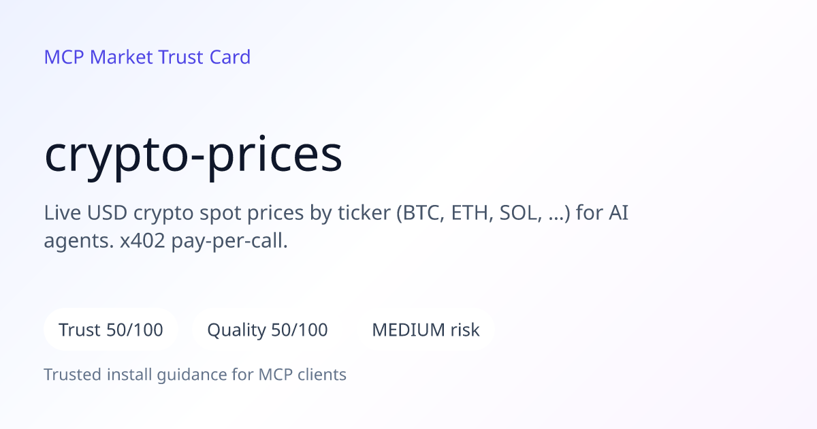This screenshot has height=429, width=817.
Task: Select the crypto-prices title heading
Action: tap(193, 156)
